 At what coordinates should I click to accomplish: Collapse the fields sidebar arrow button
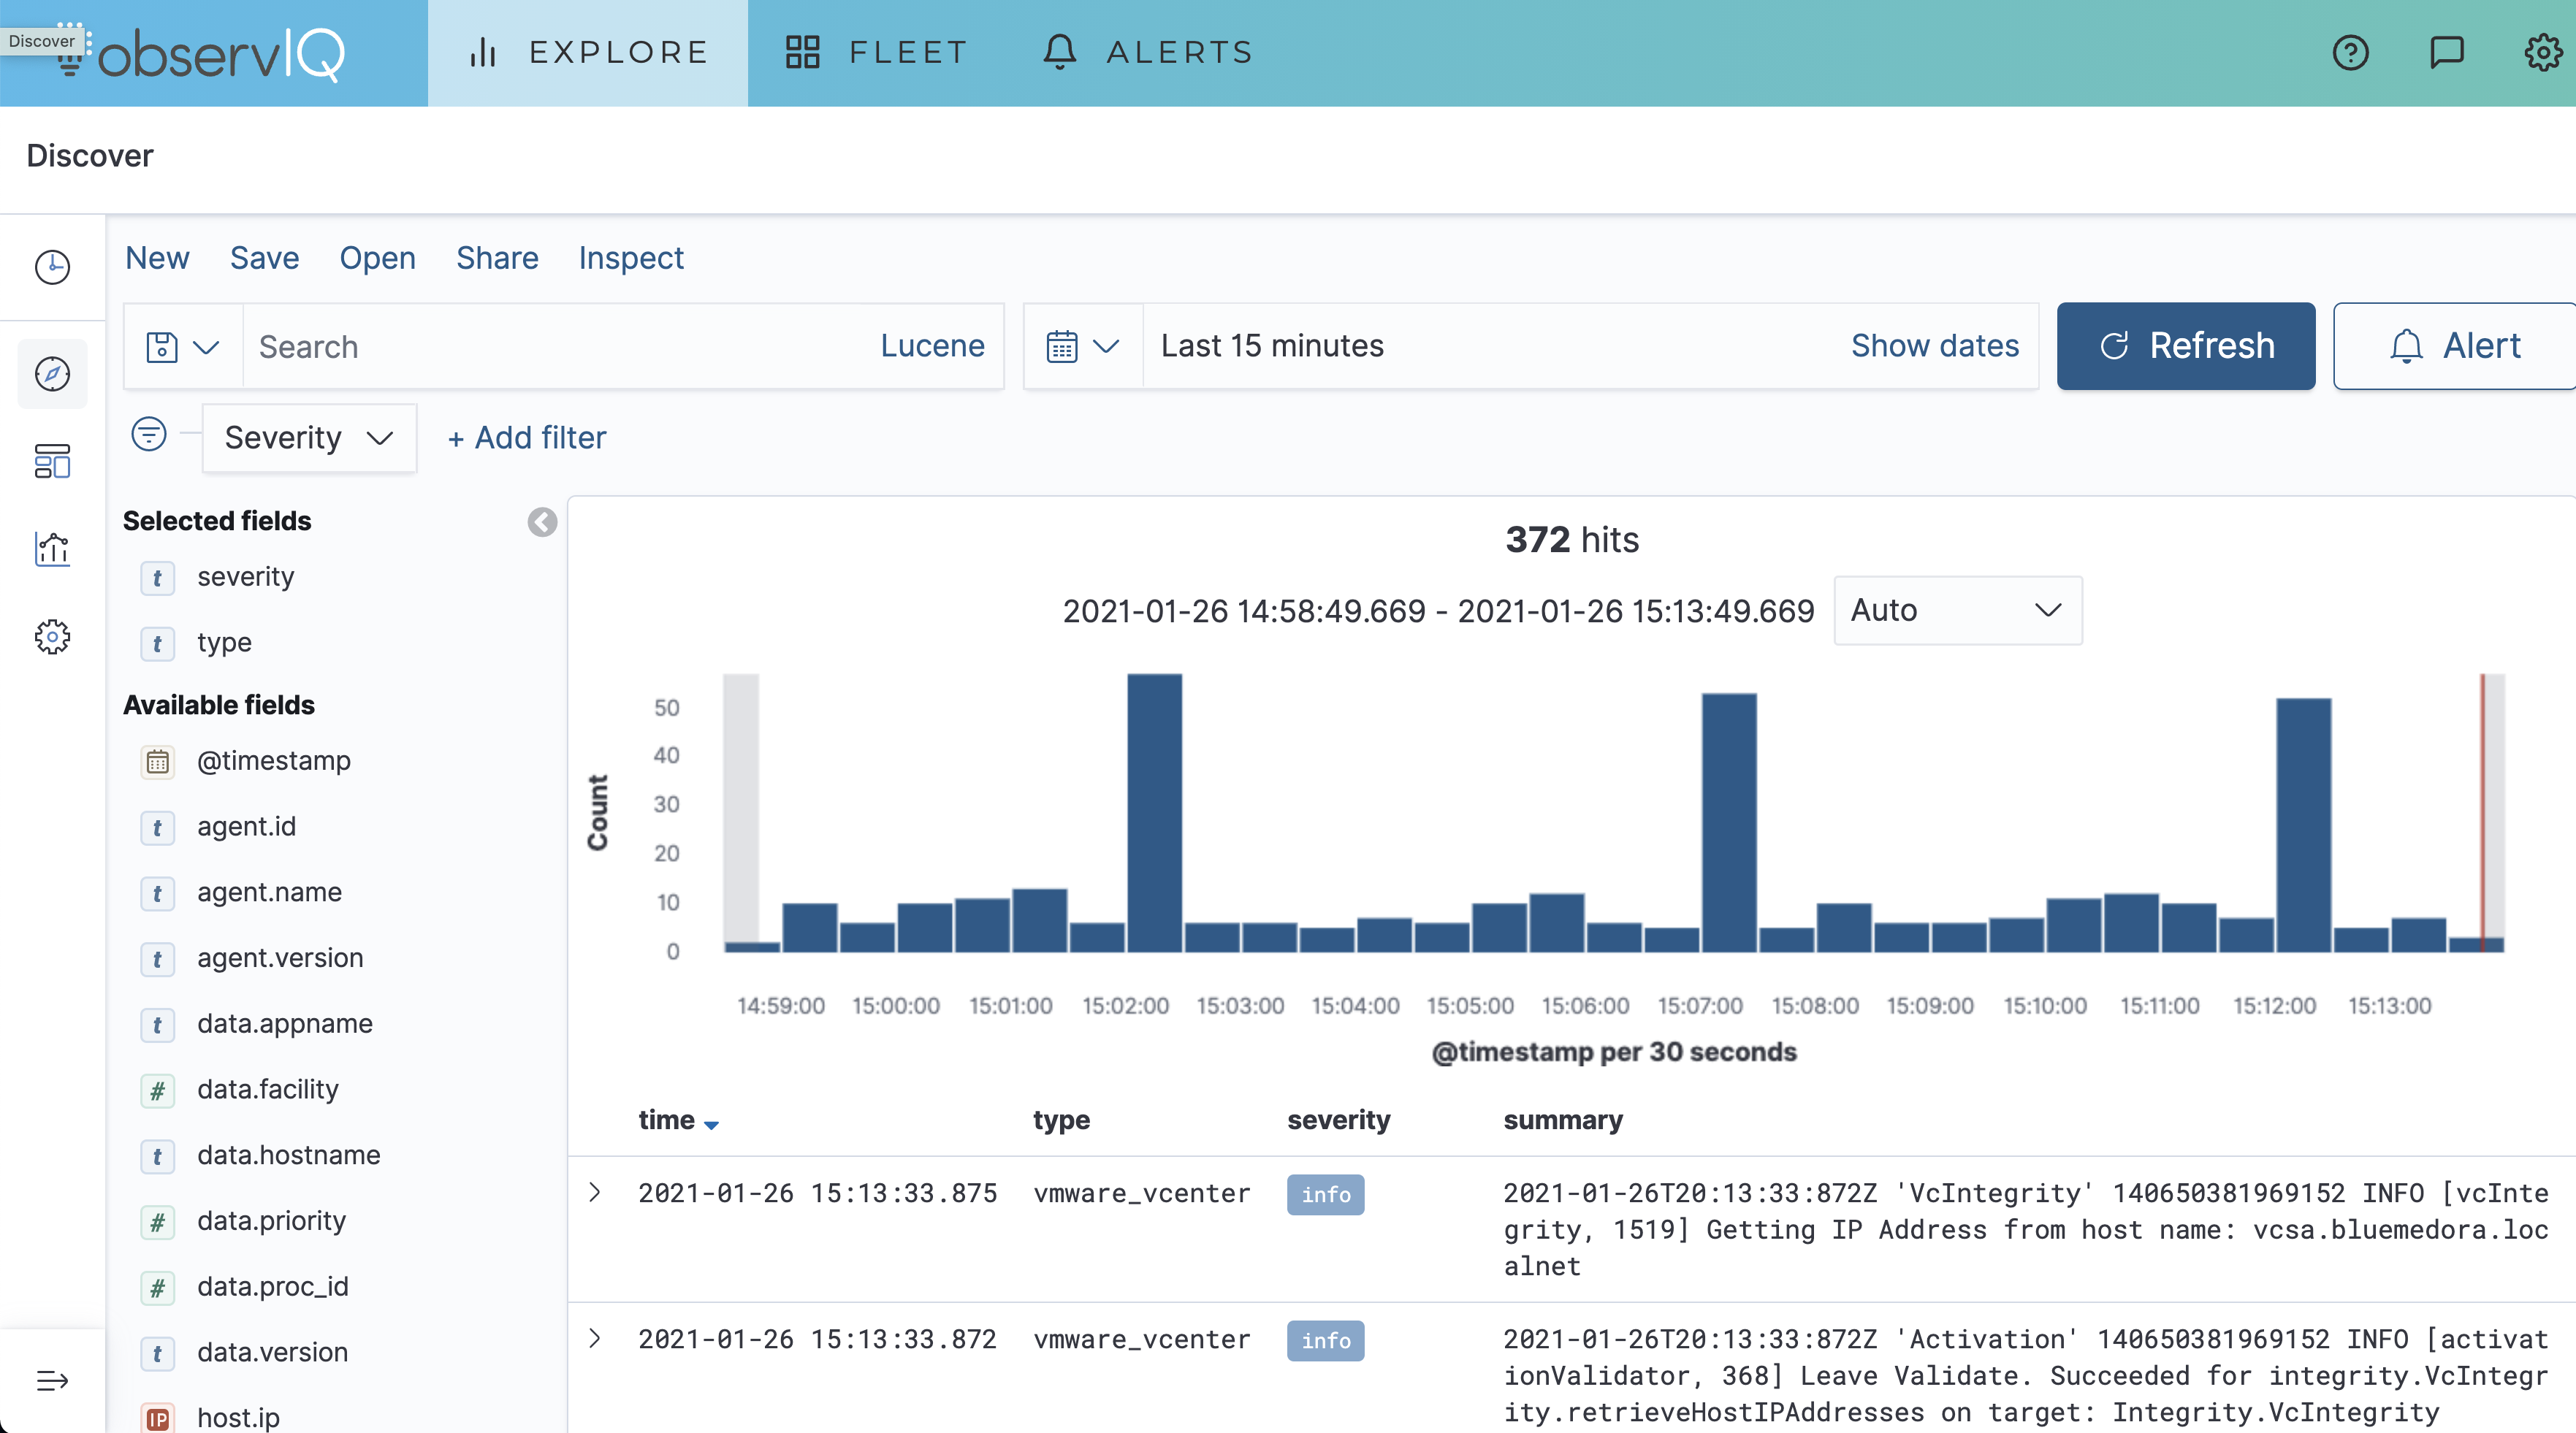(542, 522)
